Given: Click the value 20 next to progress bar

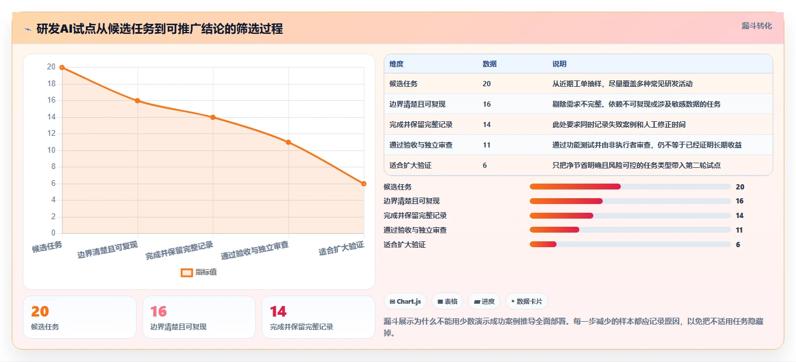Looking at the screenshot, I should [x=740, y=187].
